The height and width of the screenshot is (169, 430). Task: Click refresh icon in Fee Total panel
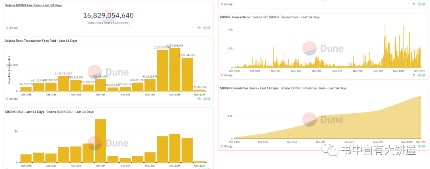pyautogui.click(x=199, y=28)
